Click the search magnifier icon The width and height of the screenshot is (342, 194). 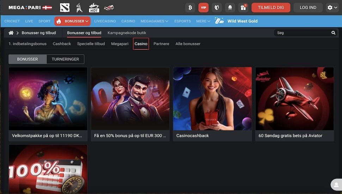coord(333,33)
